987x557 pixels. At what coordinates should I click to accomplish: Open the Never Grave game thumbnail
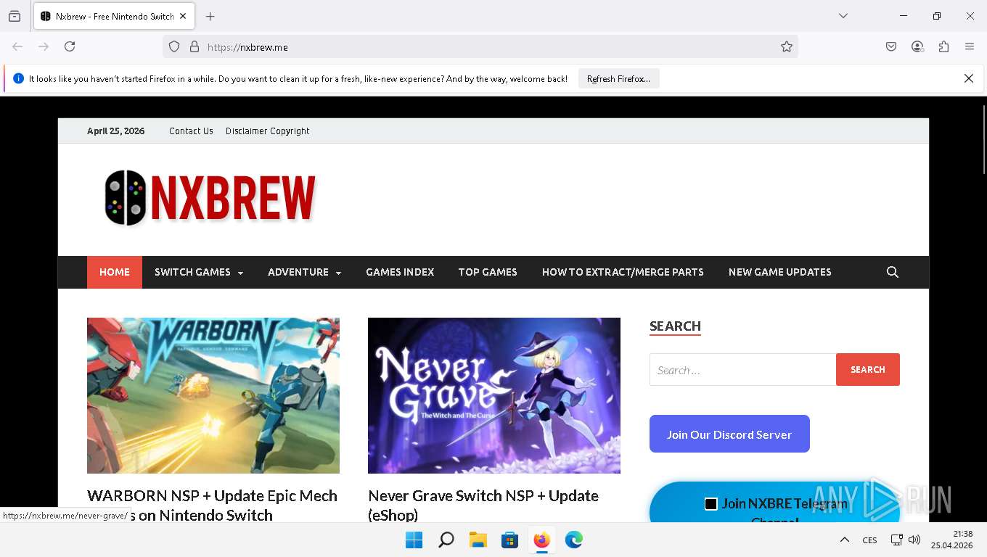point(494,395)
